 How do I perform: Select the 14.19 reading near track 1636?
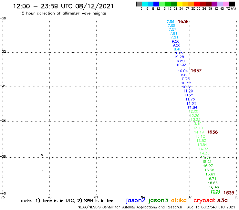point(199,132)
